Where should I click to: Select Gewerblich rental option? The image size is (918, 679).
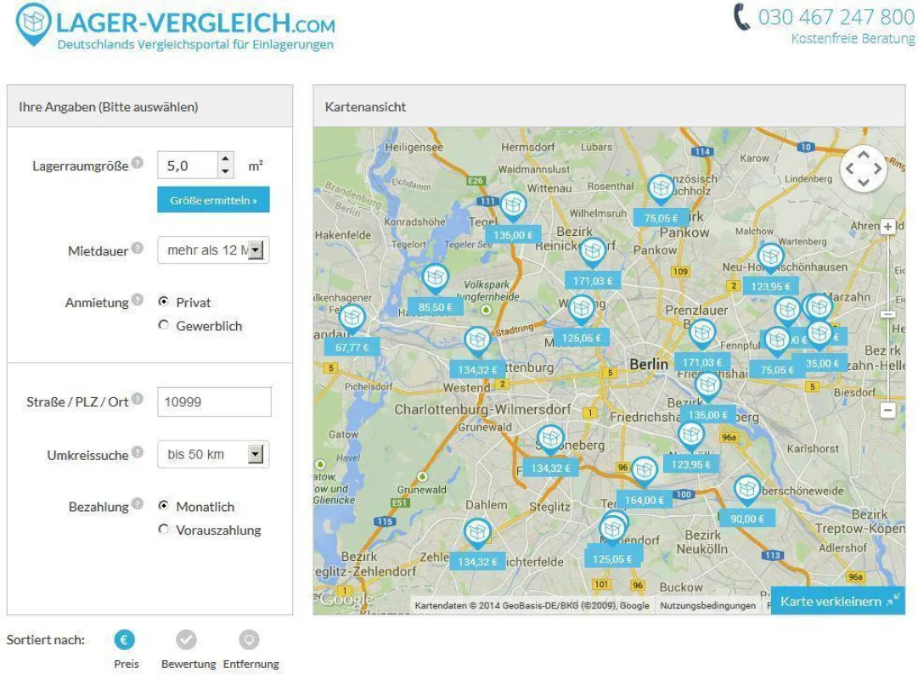pyautogui.click(x=164, y=325)
